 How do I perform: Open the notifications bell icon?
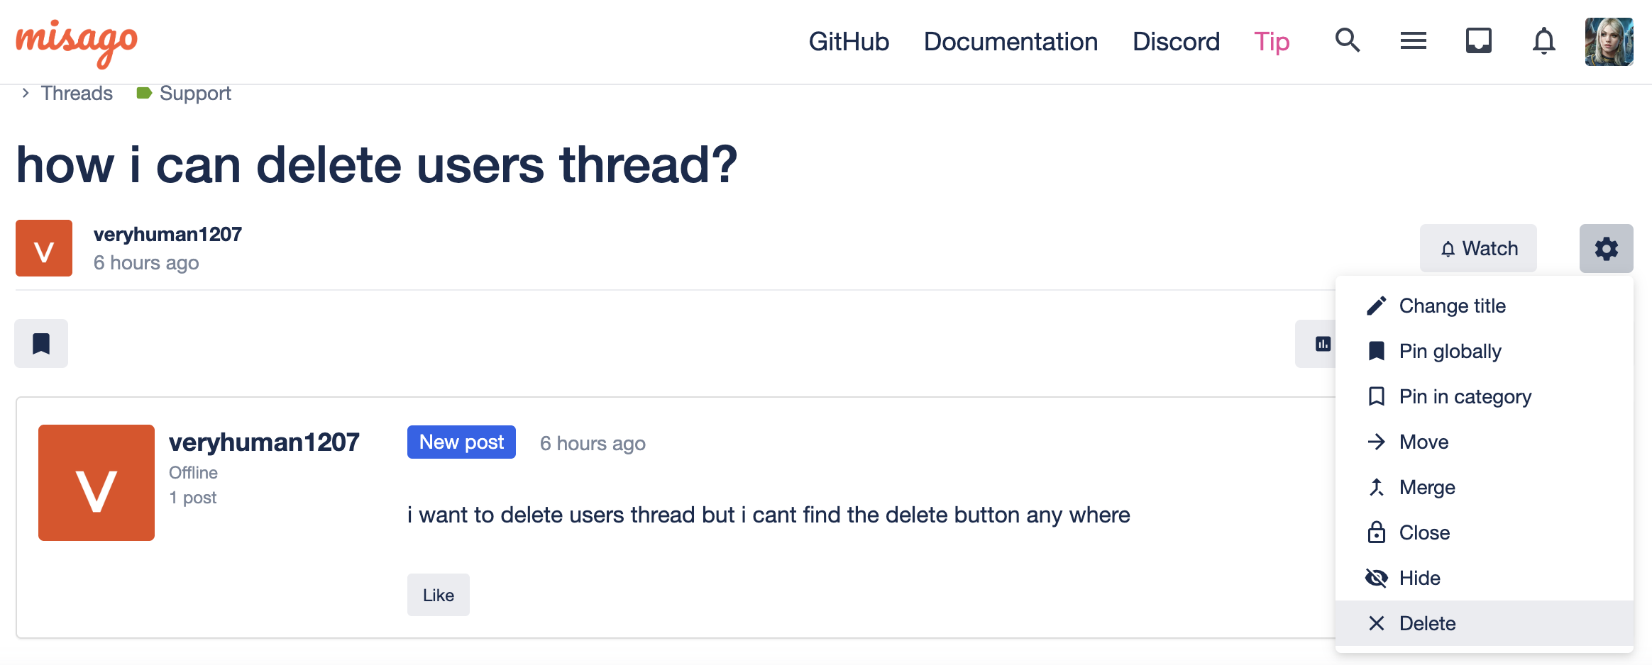pos(1543,41)
